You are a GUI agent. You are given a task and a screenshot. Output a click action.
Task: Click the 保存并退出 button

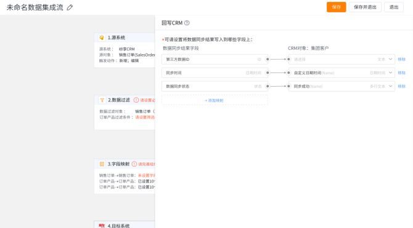tap(365, 7)
